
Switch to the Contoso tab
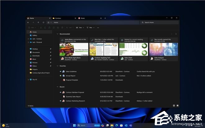[63, 18]
